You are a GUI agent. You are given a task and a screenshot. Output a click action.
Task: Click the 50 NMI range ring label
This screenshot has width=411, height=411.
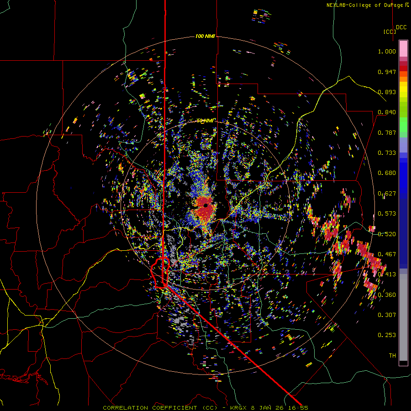point(205,121)
